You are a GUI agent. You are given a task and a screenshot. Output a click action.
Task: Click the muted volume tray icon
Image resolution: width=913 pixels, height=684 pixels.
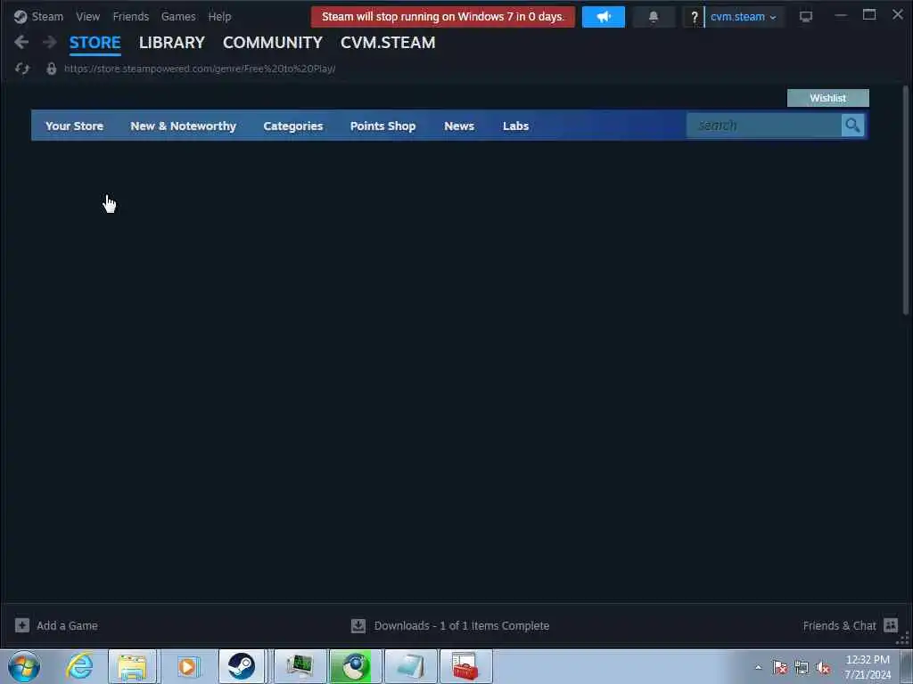click(x=823, y=668)
